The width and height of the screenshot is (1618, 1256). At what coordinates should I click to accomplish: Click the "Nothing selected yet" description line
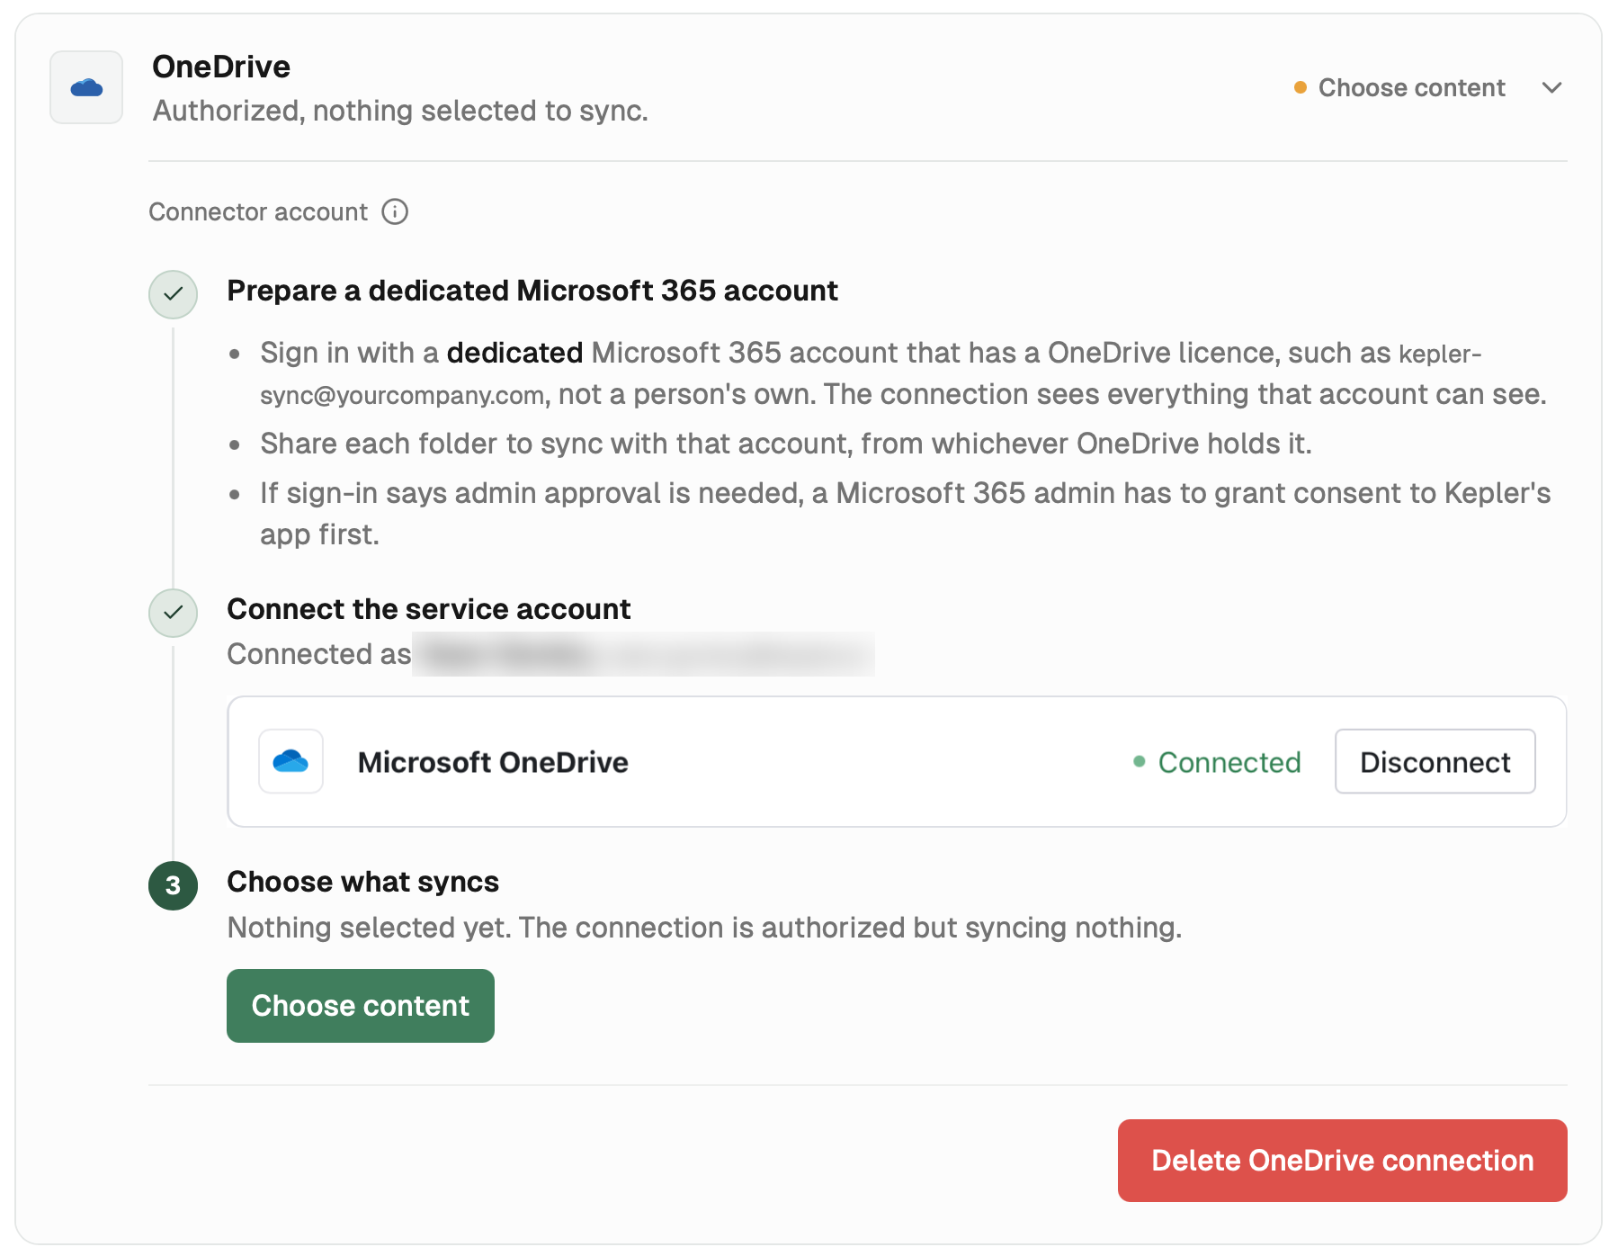(704, 928)
